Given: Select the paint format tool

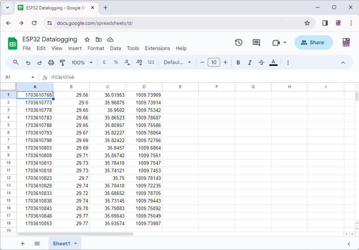Looking at the screenshot, I should click(x=62, y=62).
